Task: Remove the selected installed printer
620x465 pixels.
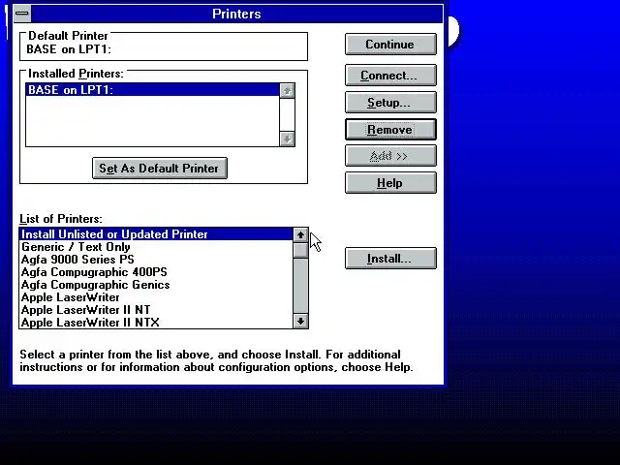Action: 390,129
